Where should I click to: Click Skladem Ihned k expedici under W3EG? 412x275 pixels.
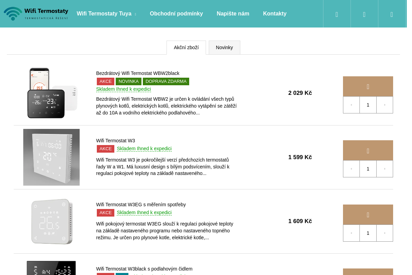coord(144,212)
